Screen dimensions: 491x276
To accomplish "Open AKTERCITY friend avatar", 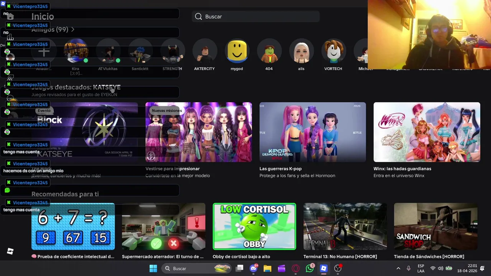I will [x=204, y=52].
